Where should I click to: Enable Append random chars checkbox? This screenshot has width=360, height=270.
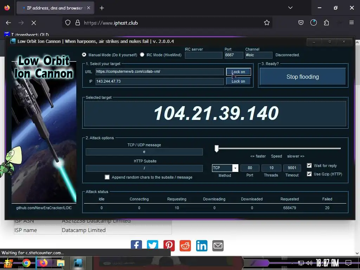pyautogui.click(x=107, y=177)
